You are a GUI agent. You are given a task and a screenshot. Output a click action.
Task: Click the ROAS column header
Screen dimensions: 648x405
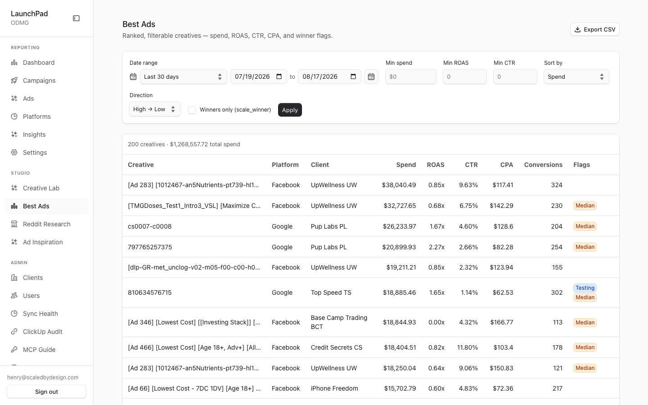click(436, 165)
